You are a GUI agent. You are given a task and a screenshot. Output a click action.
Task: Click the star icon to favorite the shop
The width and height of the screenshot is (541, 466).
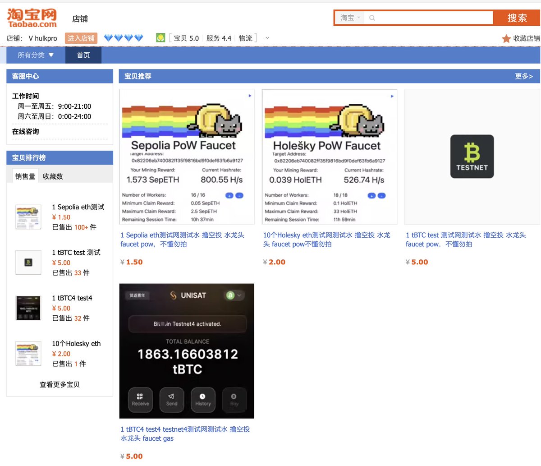(506, 38)
